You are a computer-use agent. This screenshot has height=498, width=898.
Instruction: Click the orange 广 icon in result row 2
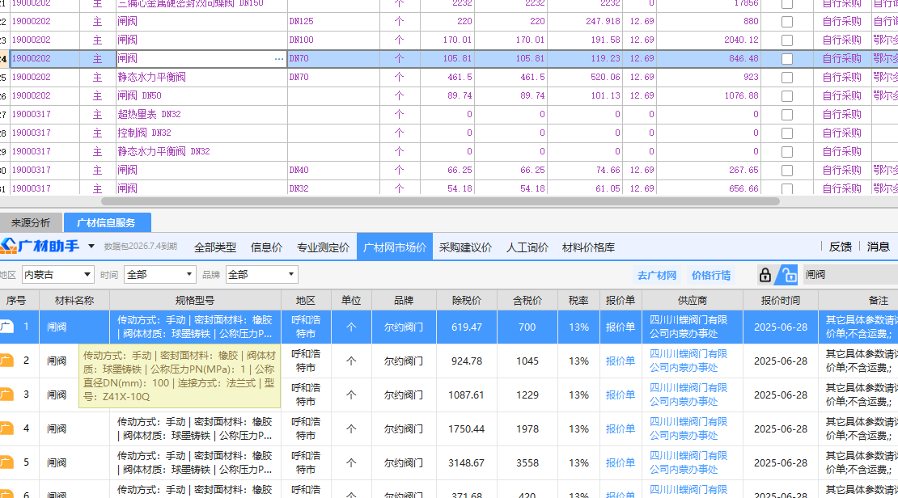(6, 361)
